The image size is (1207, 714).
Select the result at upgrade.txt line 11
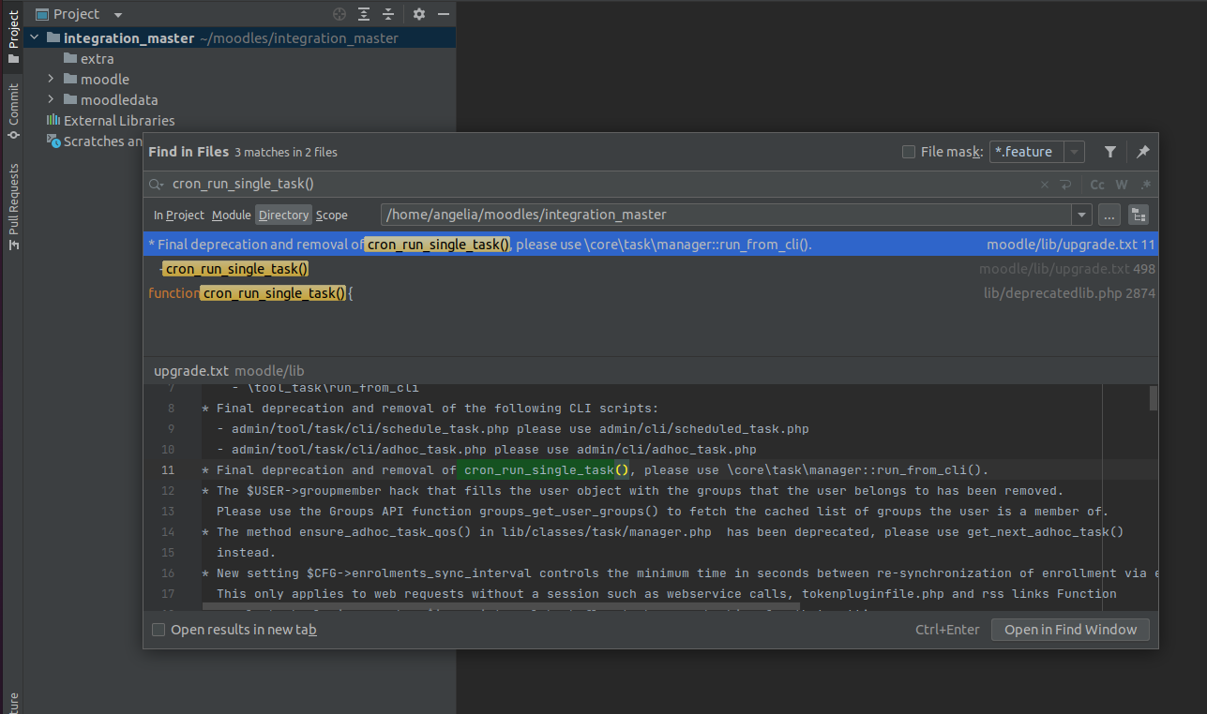tap(651, 245)
